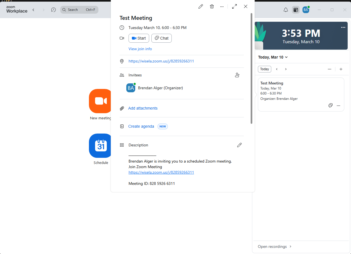
Task: Delete the meeting using trash icon
Action: tap(212, 6)
